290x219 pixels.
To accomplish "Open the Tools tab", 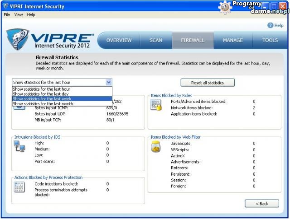I will pos(270,40).
